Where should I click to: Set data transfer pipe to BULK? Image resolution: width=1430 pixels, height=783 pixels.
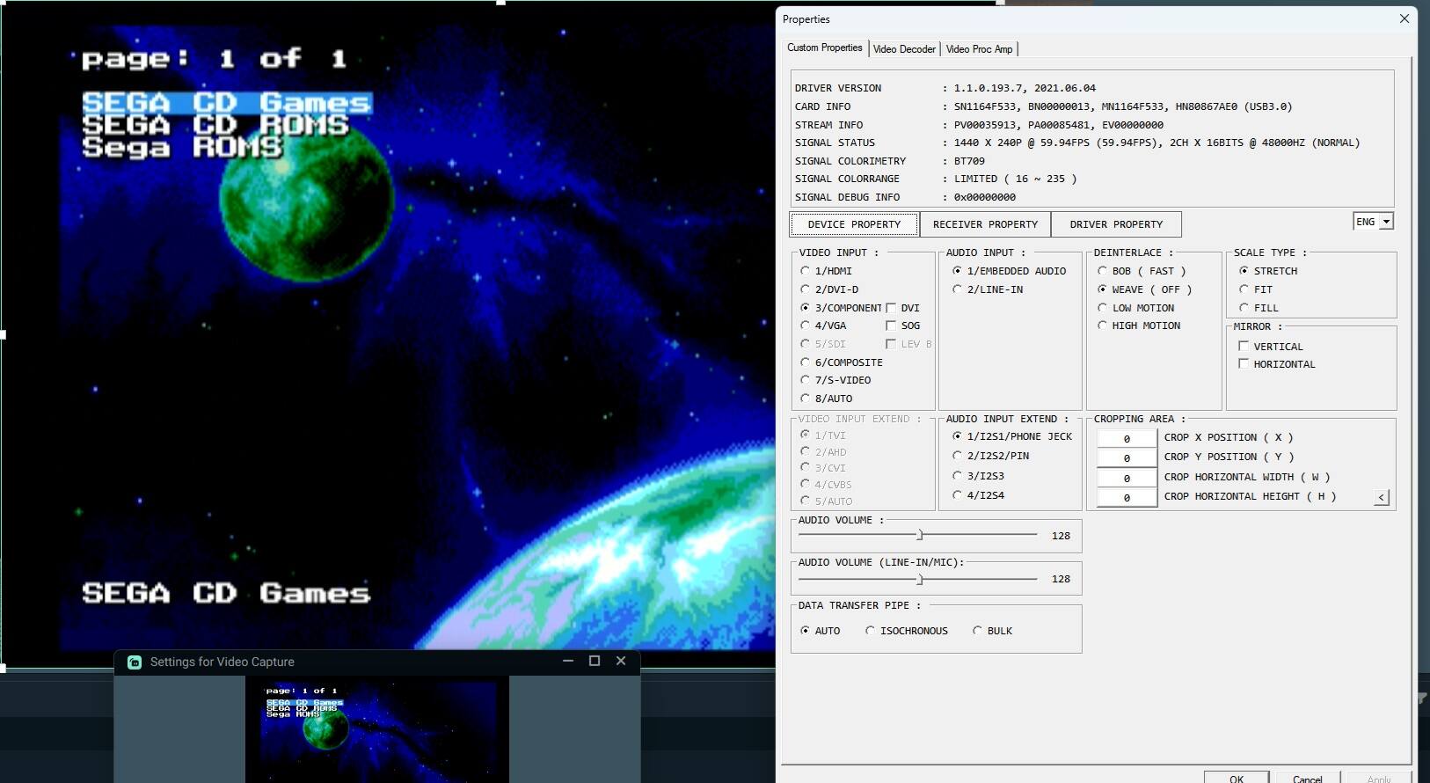(x=992, y=631)
